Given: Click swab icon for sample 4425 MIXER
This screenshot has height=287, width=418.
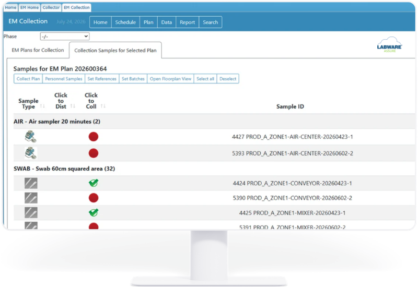Looking at the screenshot, I should [x=31, y=213].
